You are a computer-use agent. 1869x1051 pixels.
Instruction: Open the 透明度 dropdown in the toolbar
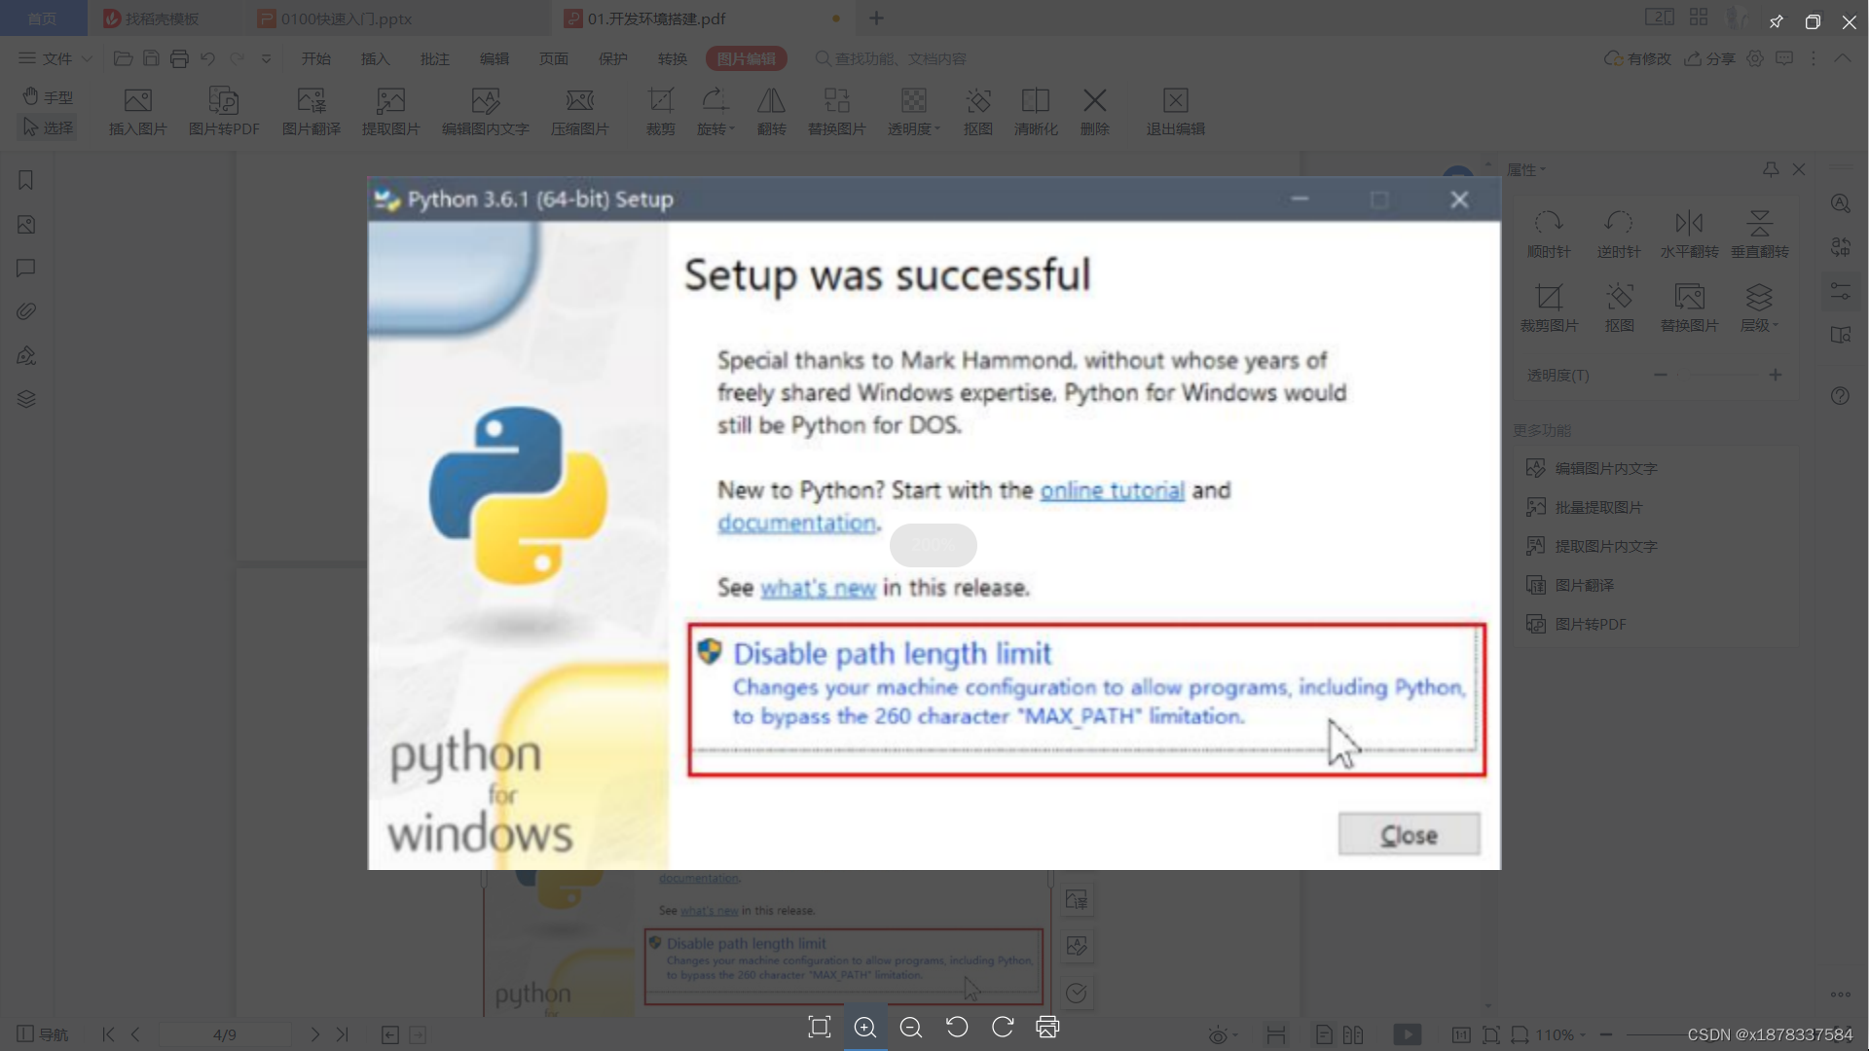tap(913, 109)
